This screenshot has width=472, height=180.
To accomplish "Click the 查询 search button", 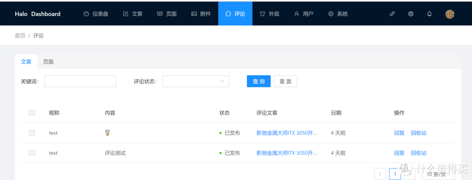I will (259, 81).
